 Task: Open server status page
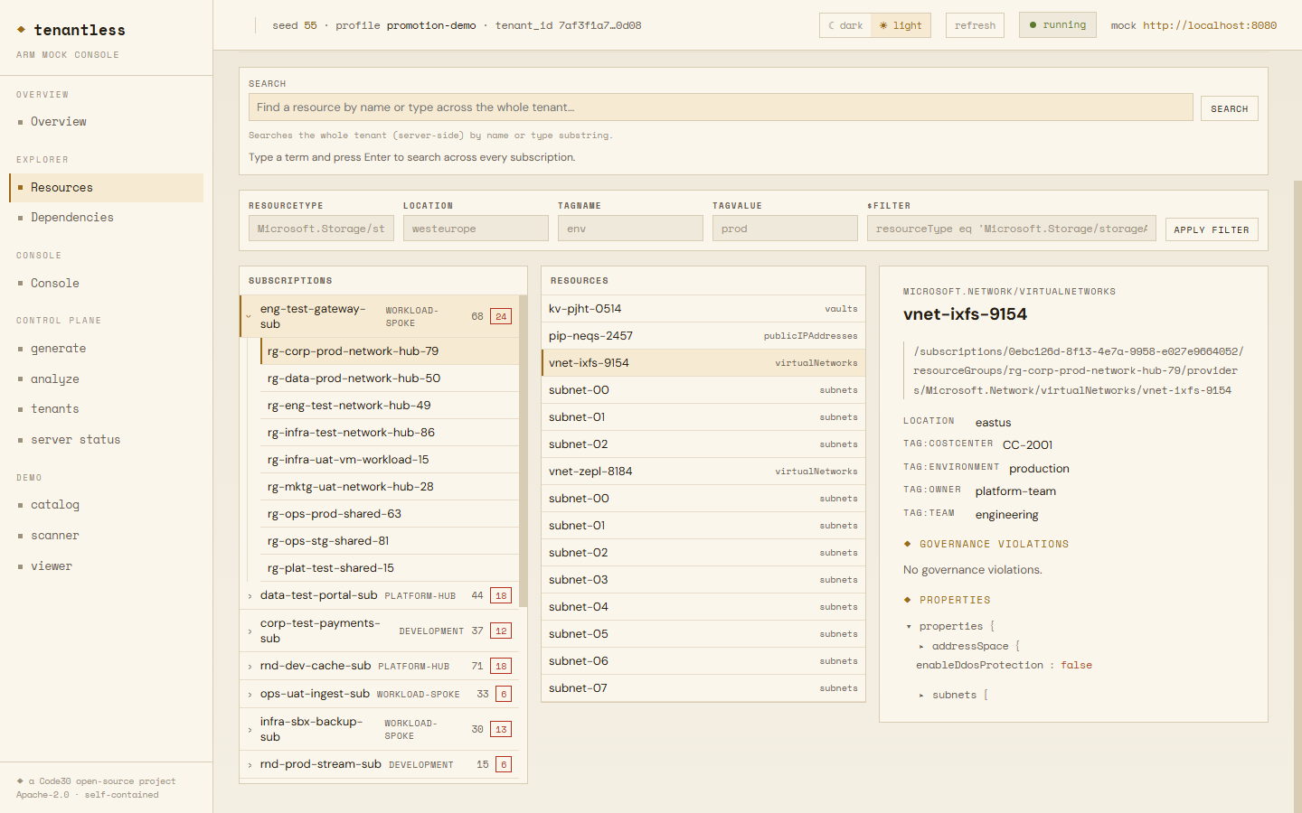(106, 440)
